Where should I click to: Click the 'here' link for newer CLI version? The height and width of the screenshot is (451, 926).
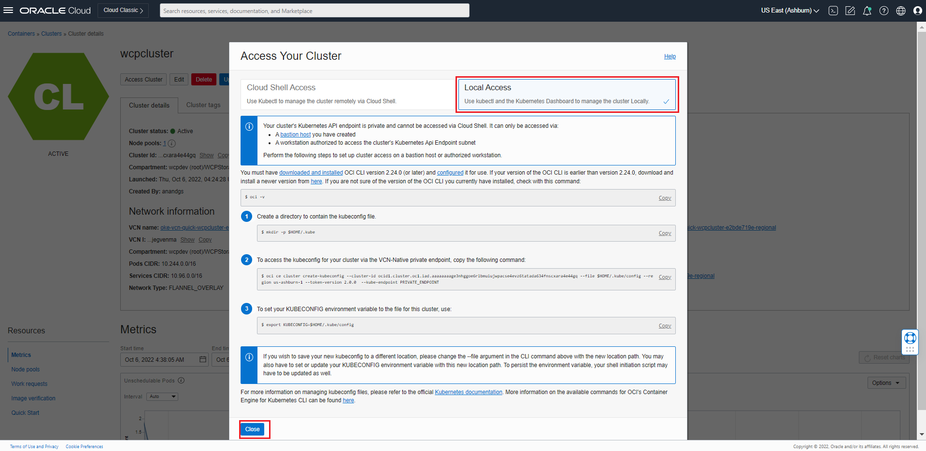[x=316, y=181]
